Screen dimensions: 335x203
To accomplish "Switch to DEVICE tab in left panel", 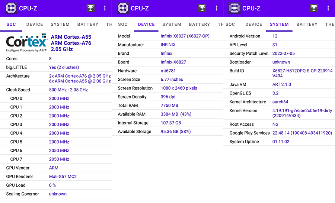I will point(35,24).
